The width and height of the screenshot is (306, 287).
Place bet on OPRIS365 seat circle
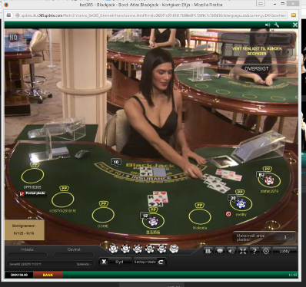32,176
